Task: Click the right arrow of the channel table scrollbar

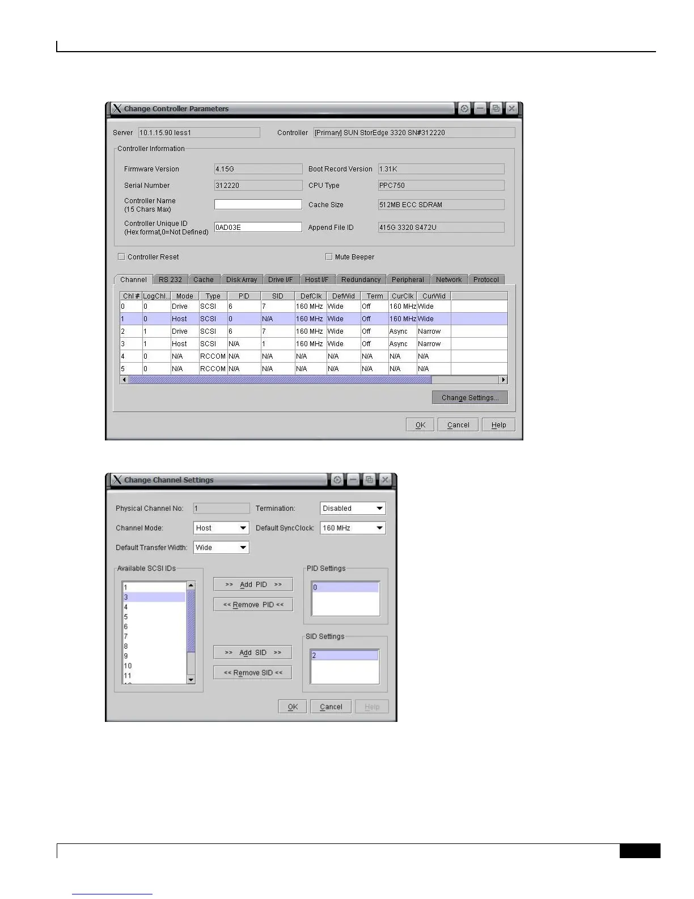Action: 503,380
